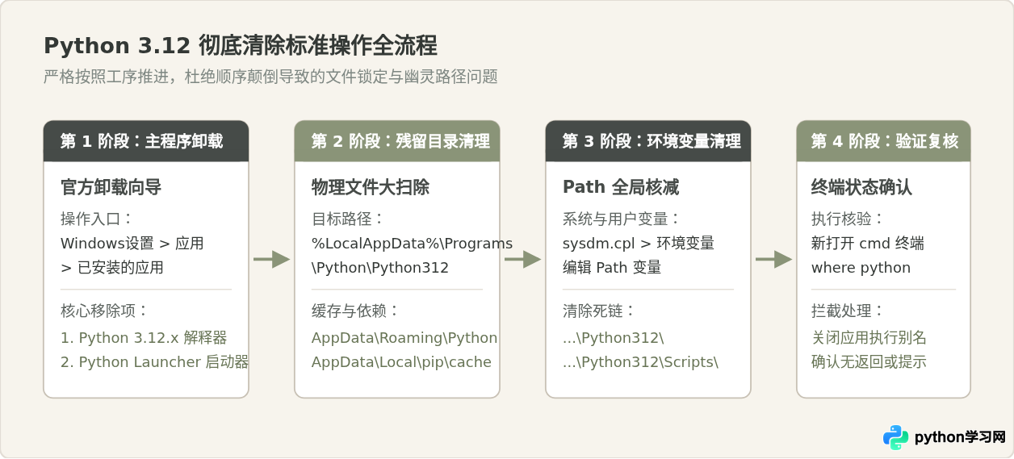
Task: Click "1. Python 3.12.x 解释器"
Action: point(144,338)
